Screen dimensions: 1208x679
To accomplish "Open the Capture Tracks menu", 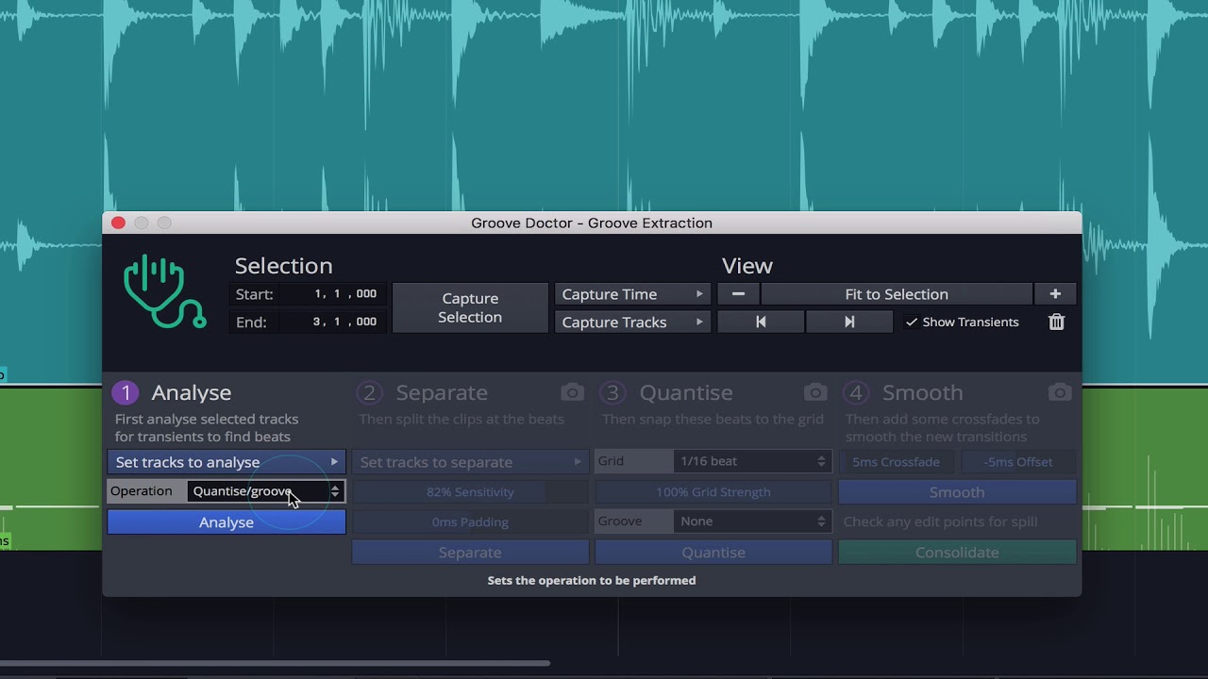I will (x=632, y=322).
